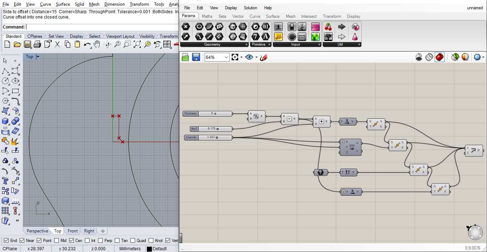The image size is (487, 252).
Task: Open dropdown next to the blue sphere preview icon
Action: pos(483,57)
